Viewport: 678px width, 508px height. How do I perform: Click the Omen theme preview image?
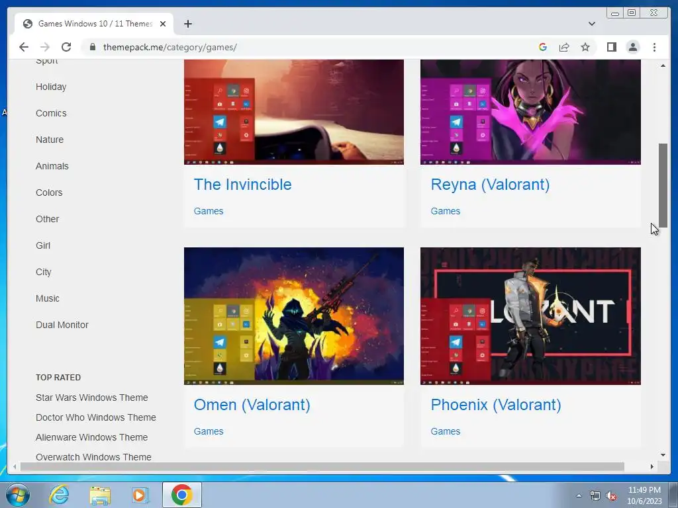294,316
